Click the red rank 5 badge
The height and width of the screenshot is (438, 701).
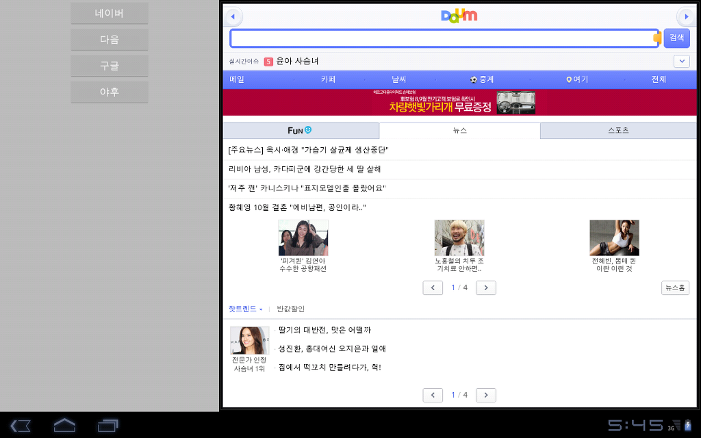(268, 62)
